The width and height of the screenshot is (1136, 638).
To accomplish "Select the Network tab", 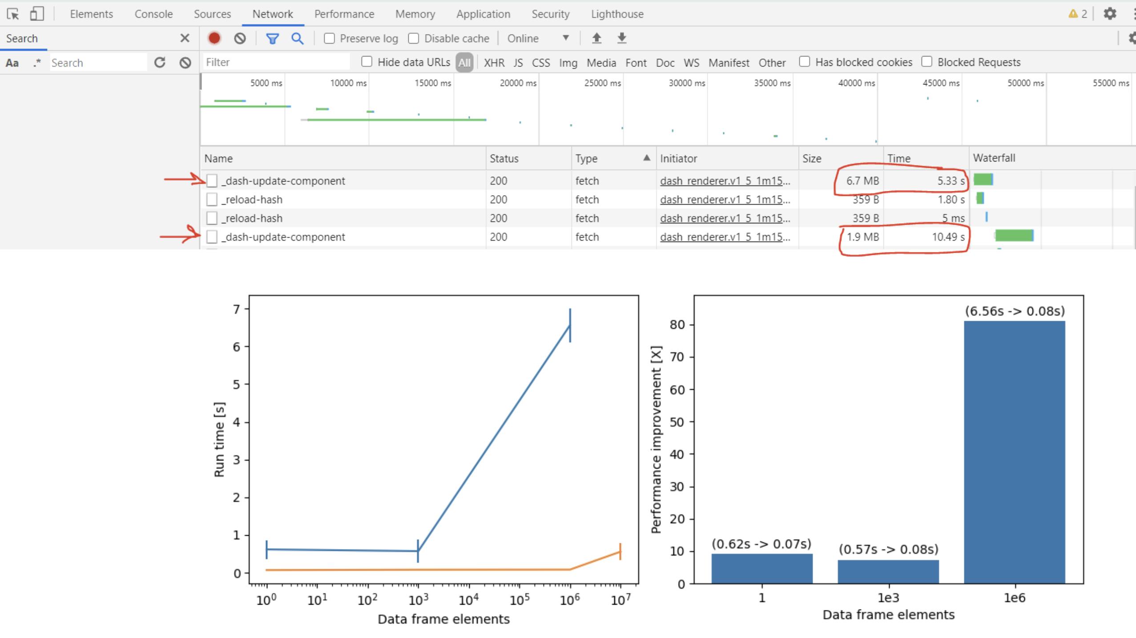I will [273, 14].
